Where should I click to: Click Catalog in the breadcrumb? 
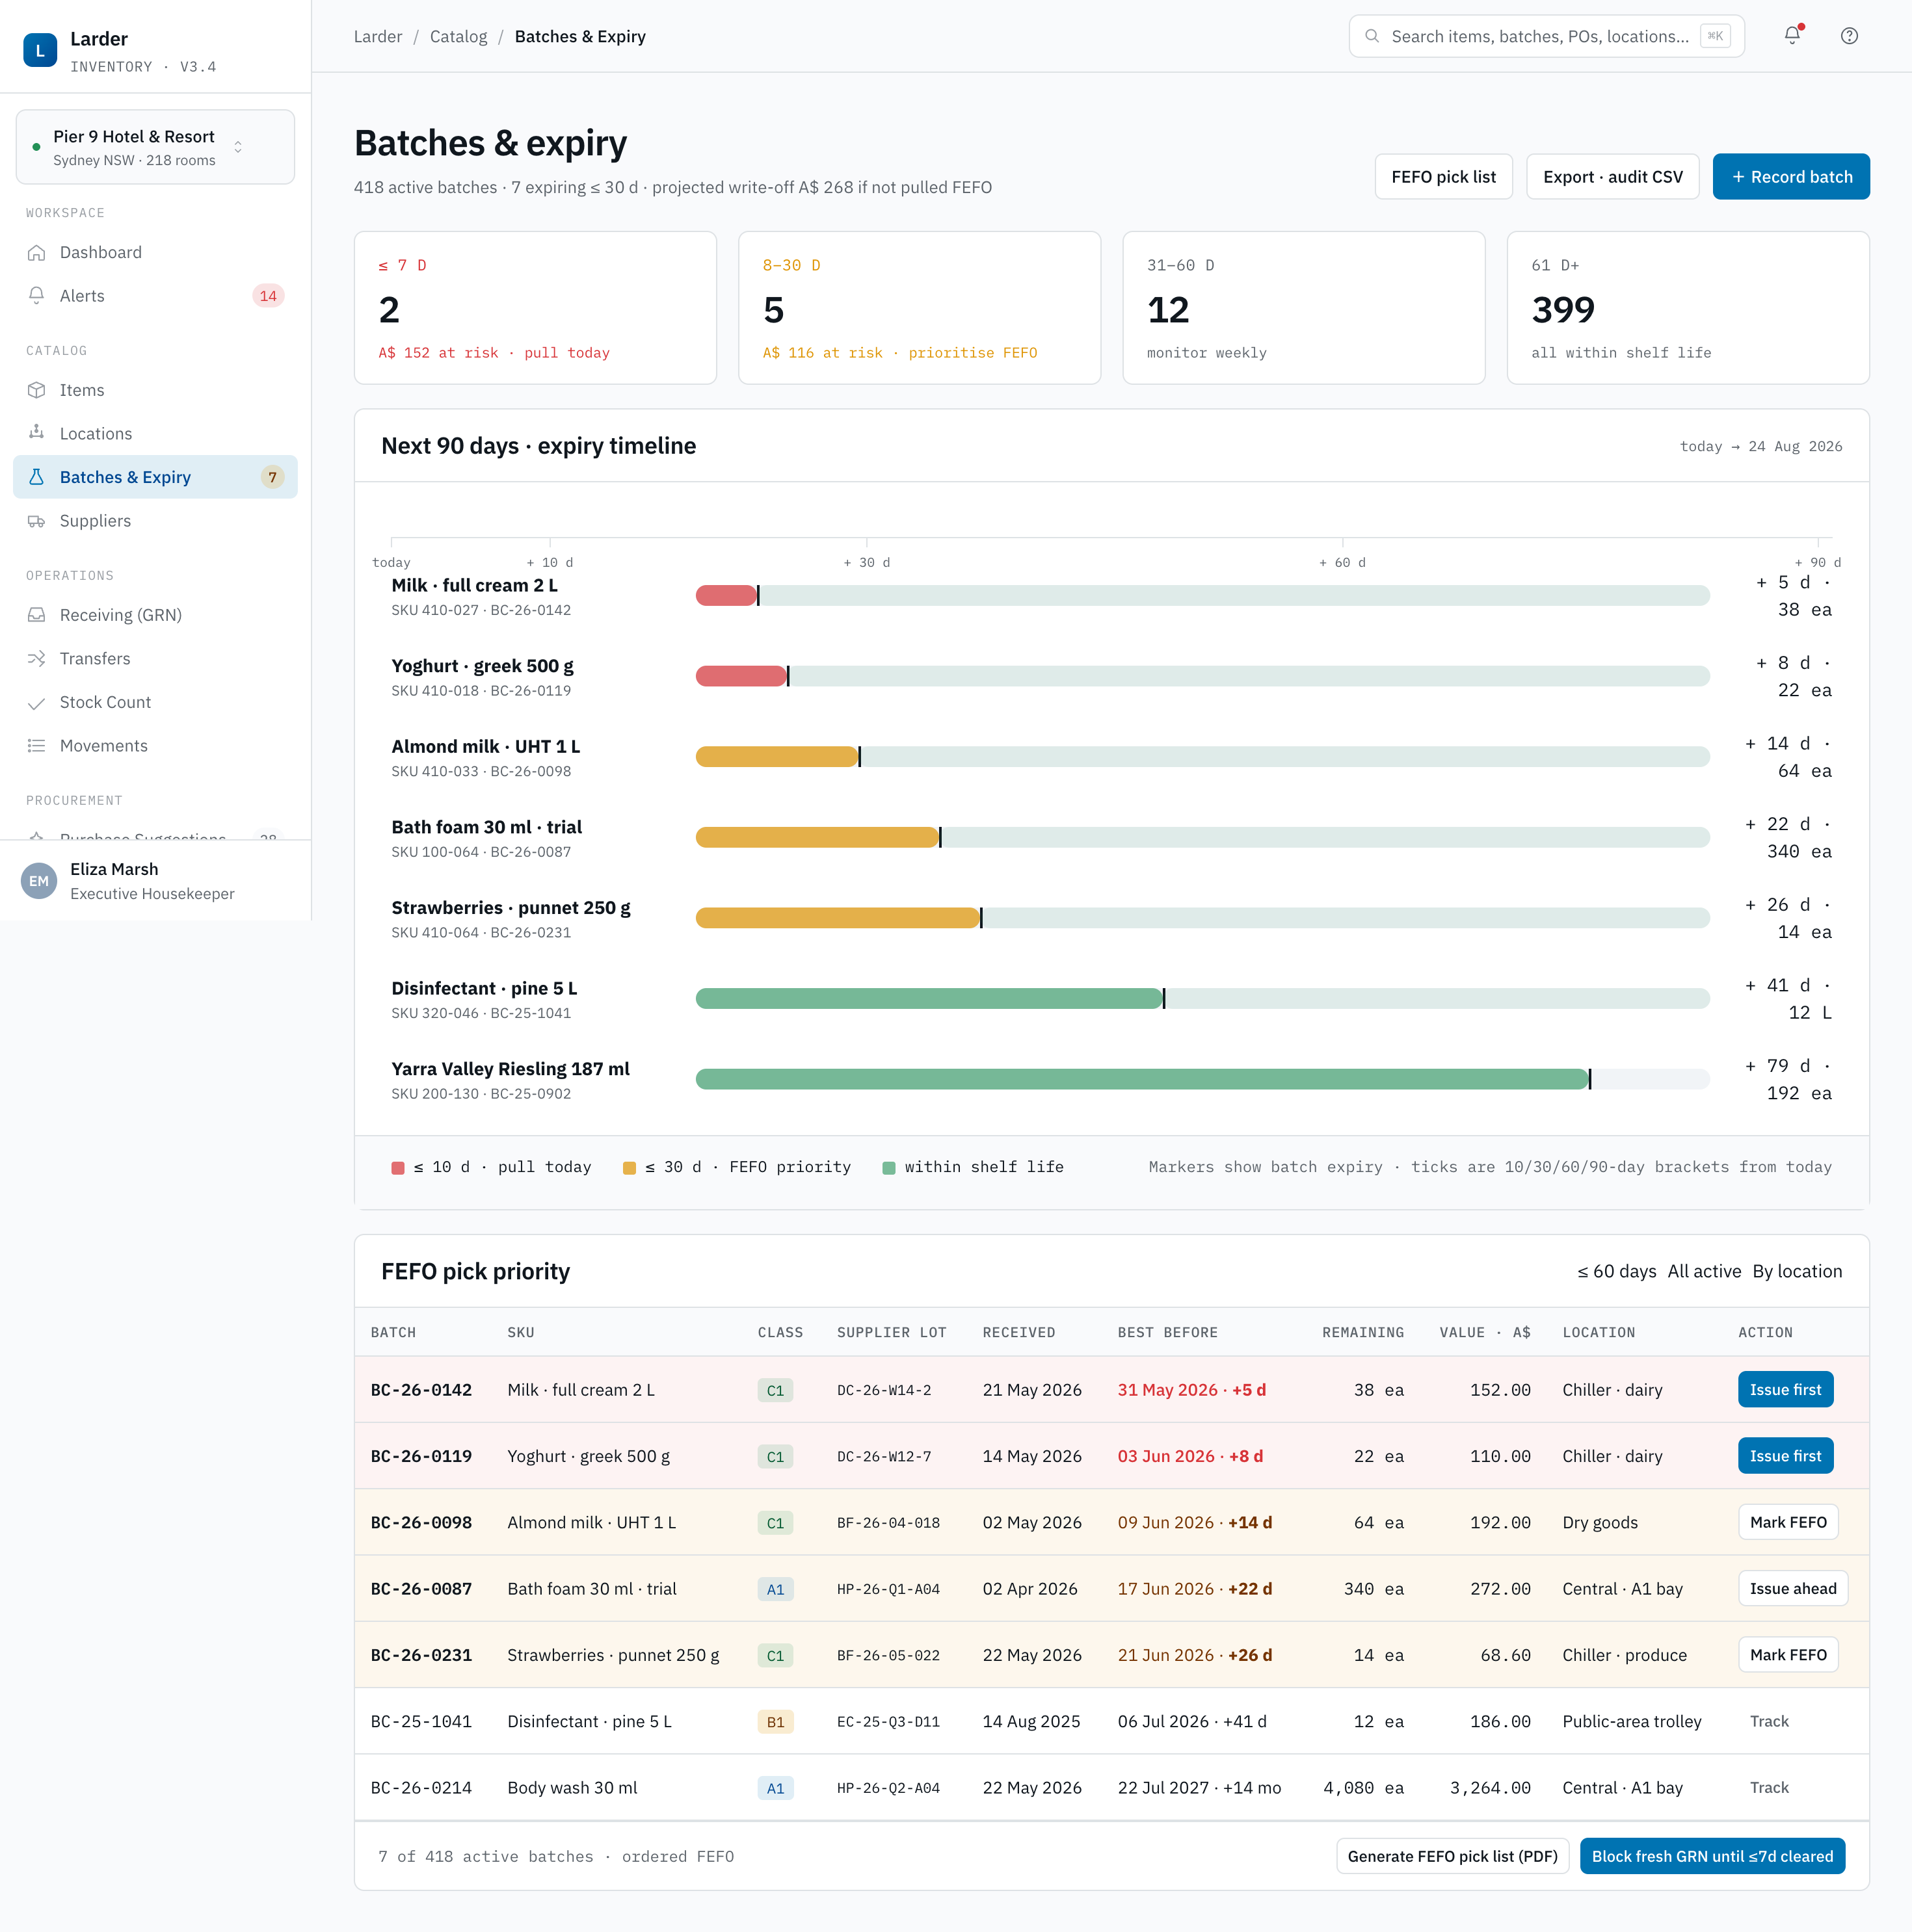point(458,36)
